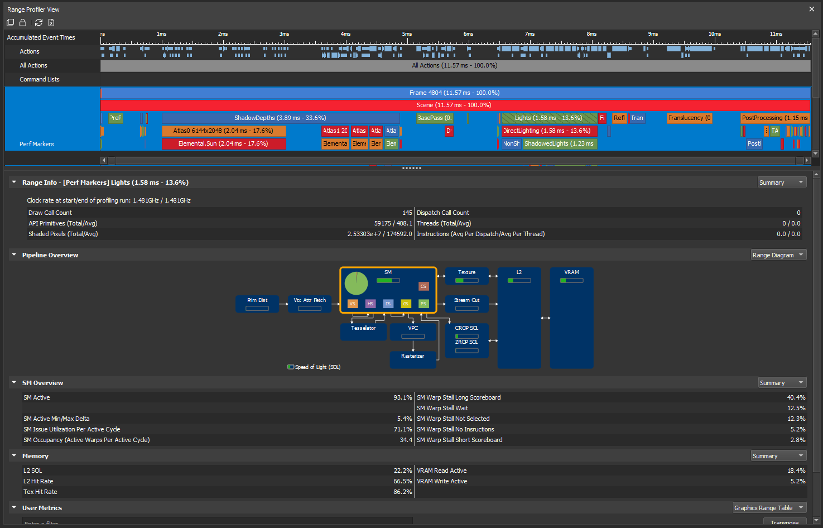Click the Accumulated Event Times label

41,37
